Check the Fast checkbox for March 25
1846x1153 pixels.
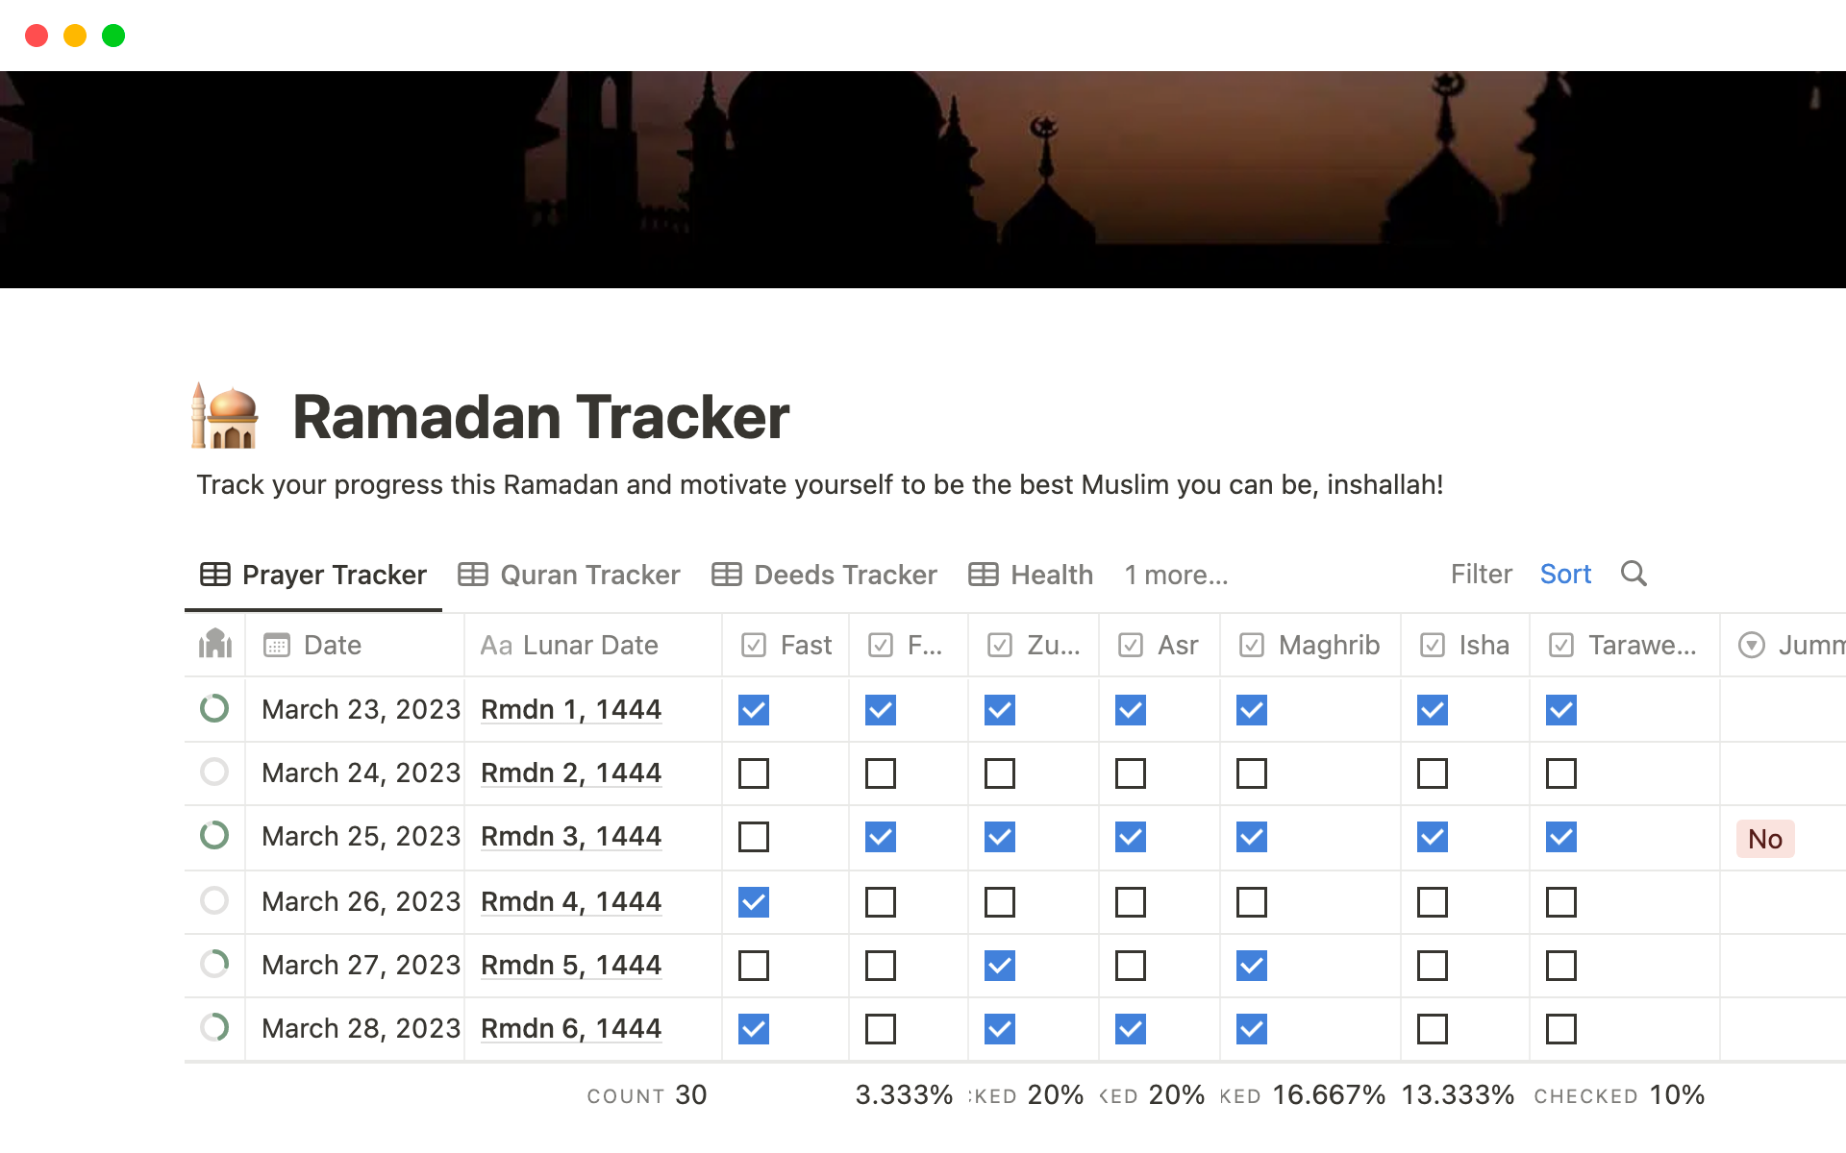754,837
